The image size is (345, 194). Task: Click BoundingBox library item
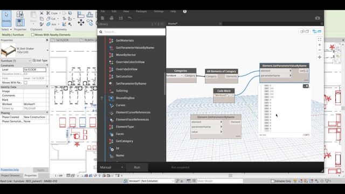pos(125,98)
